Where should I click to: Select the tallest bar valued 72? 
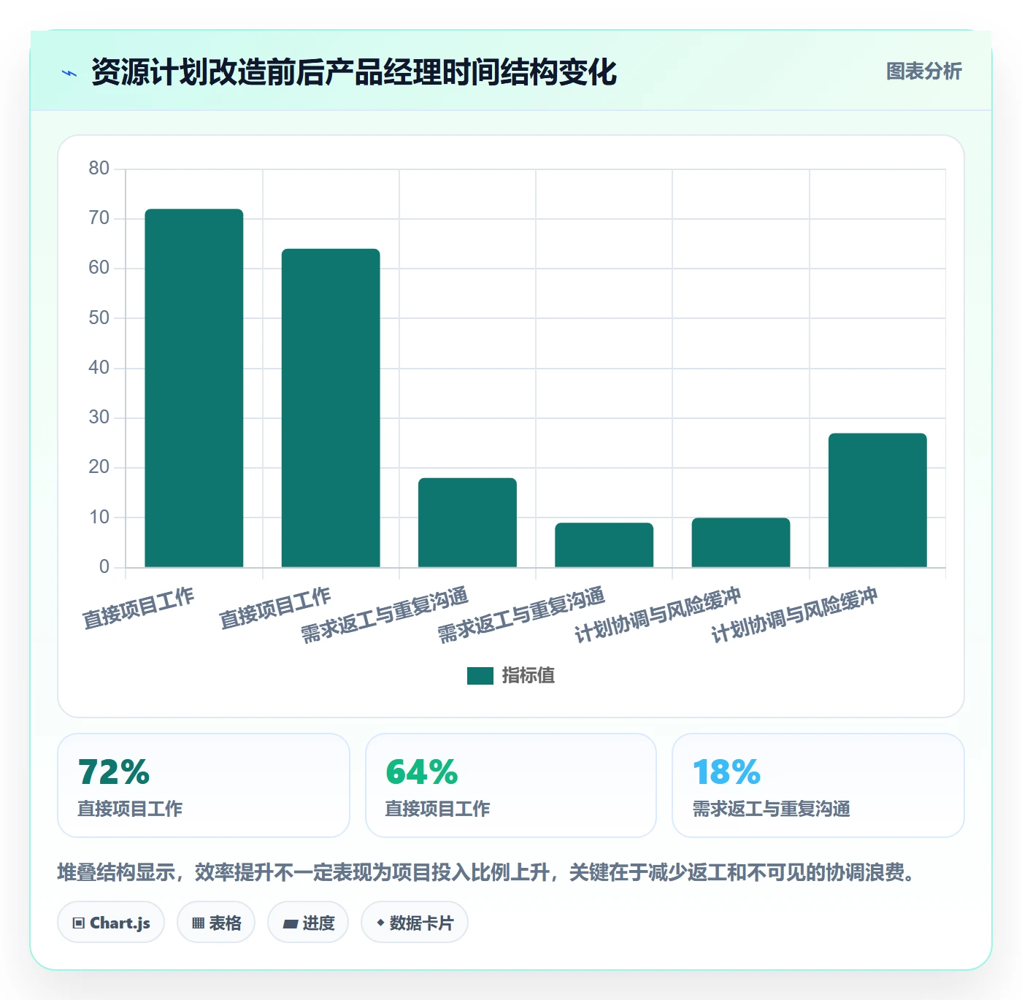point(194,388)
